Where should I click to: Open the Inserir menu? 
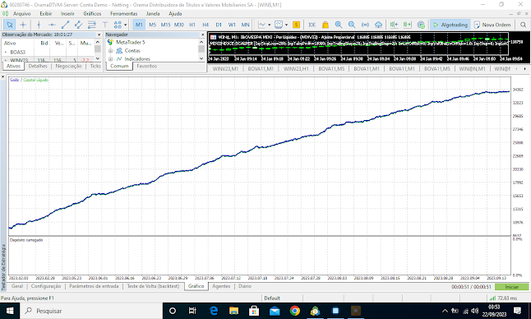(x=67, y=13)
